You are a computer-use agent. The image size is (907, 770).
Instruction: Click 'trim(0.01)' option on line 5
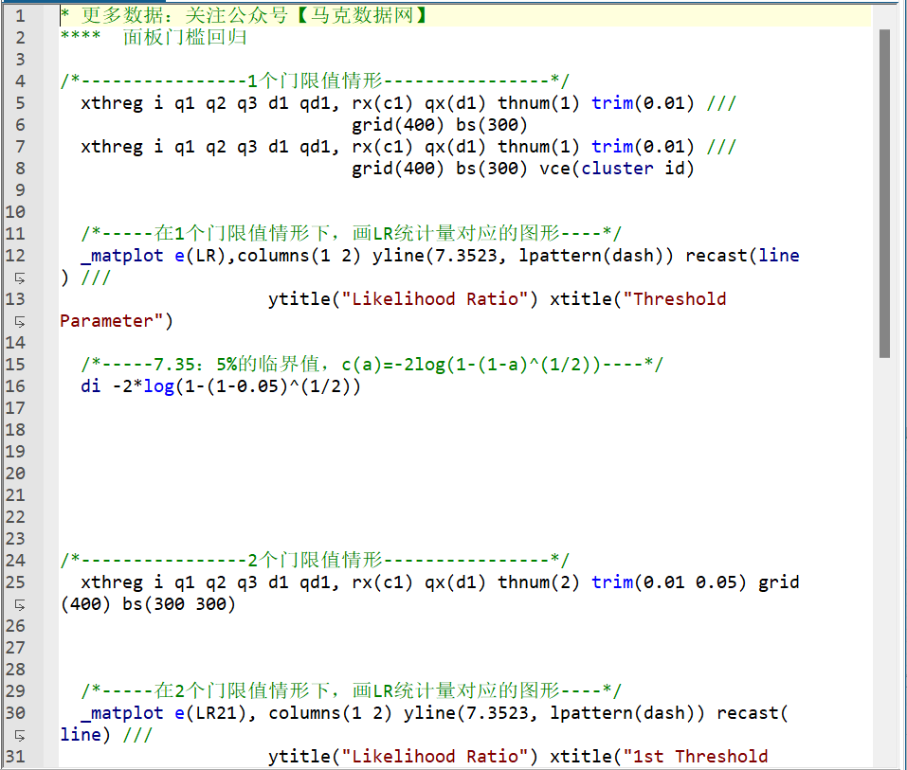coord(642,103)
